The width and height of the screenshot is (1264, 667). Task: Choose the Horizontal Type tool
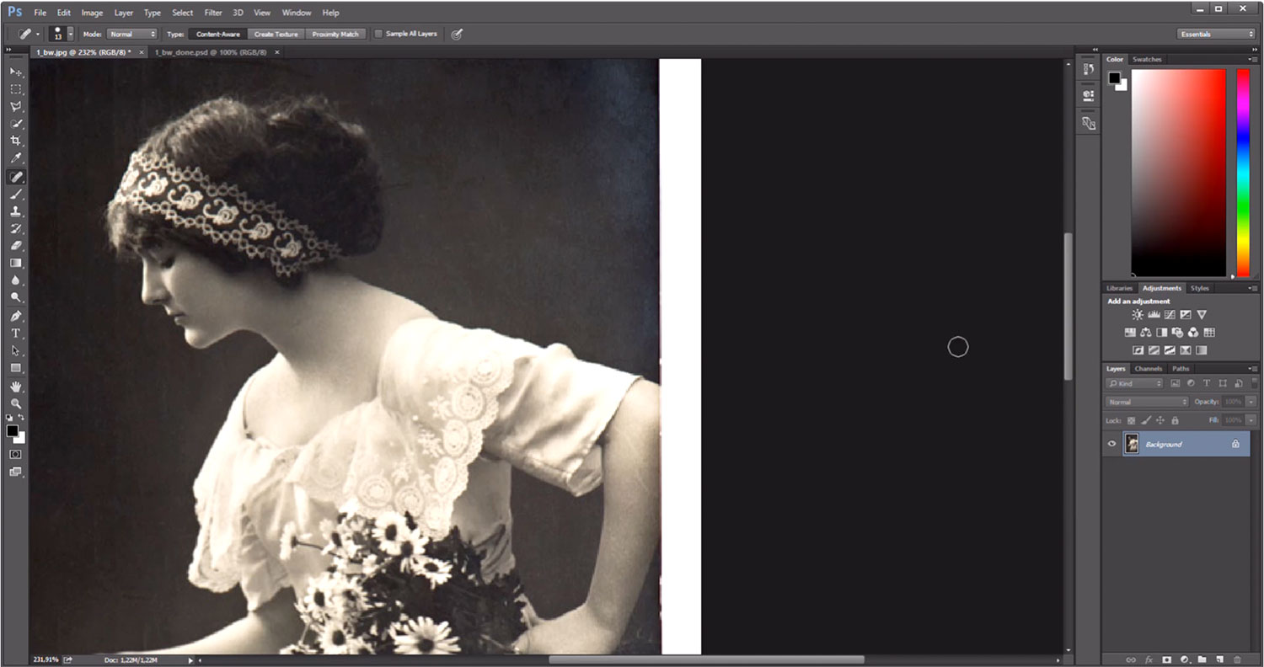[16, 333]
